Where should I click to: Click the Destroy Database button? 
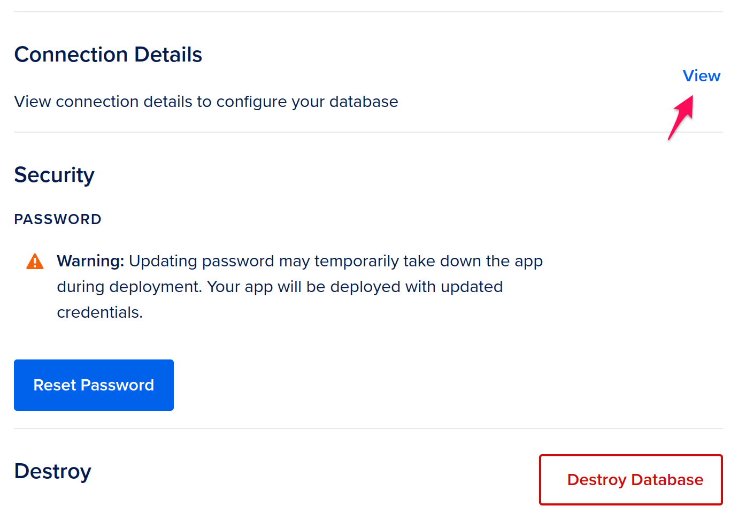[631, 480]
